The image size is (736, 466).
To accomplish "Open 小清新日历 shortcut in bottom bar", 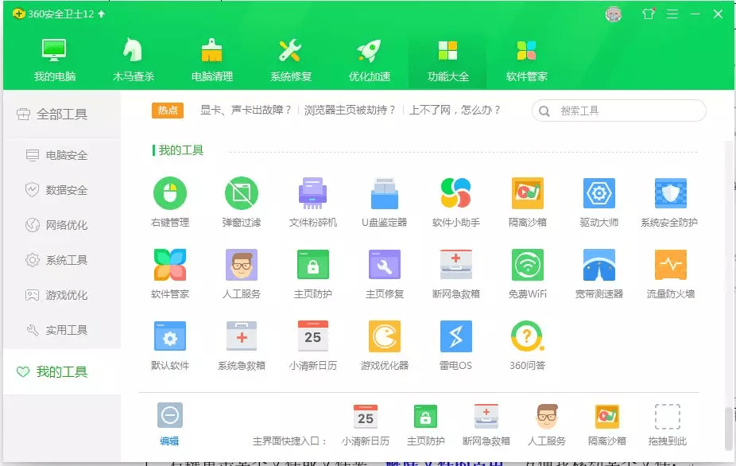I will (x=365, y=425).
